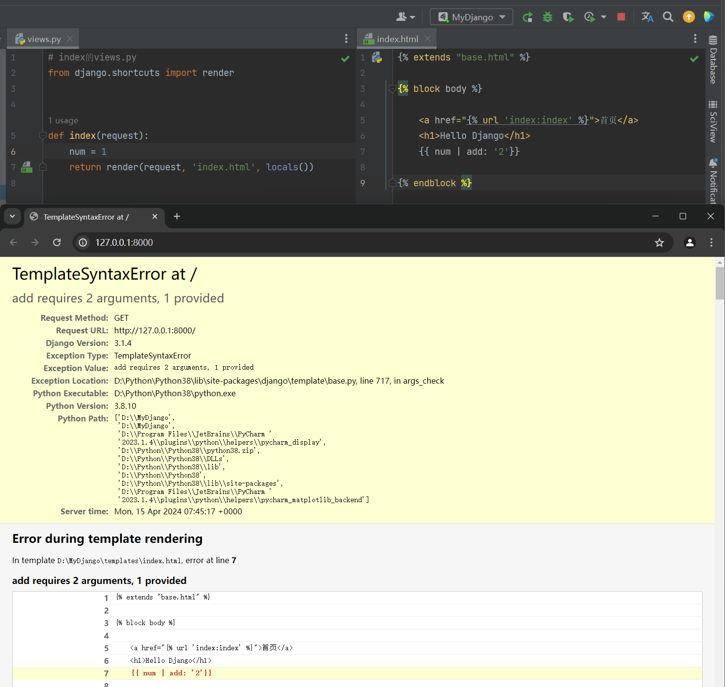Open browser tab search dropdown
The height and width of the screenshot is (687, 725).
click(x=12, y=217)
